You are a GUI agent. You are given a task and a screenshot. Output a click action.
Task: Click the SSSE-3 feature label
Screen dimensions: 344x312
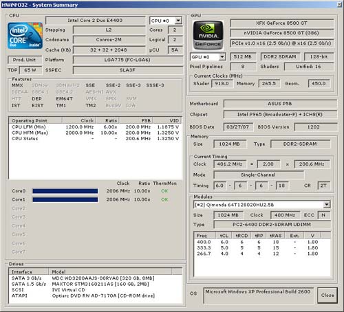tap(155, 85)
